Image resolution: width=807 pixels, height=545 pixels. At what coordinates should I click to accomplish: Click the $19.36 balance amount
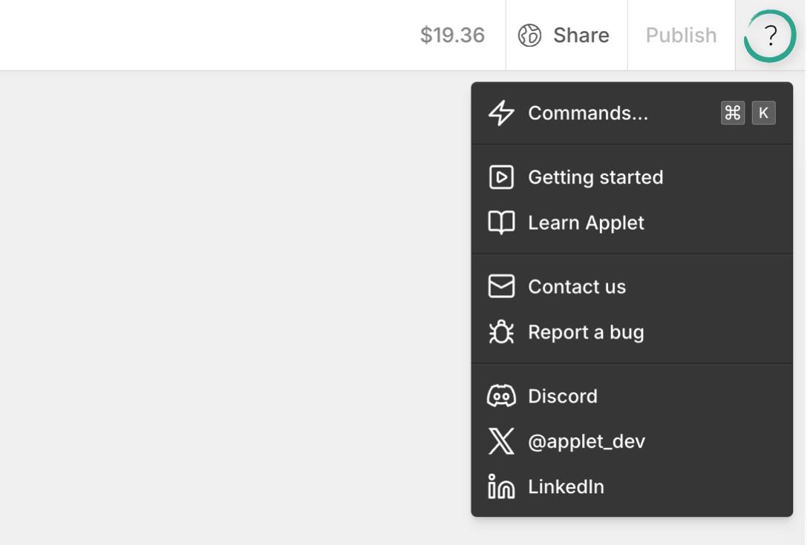click(452, 36)
